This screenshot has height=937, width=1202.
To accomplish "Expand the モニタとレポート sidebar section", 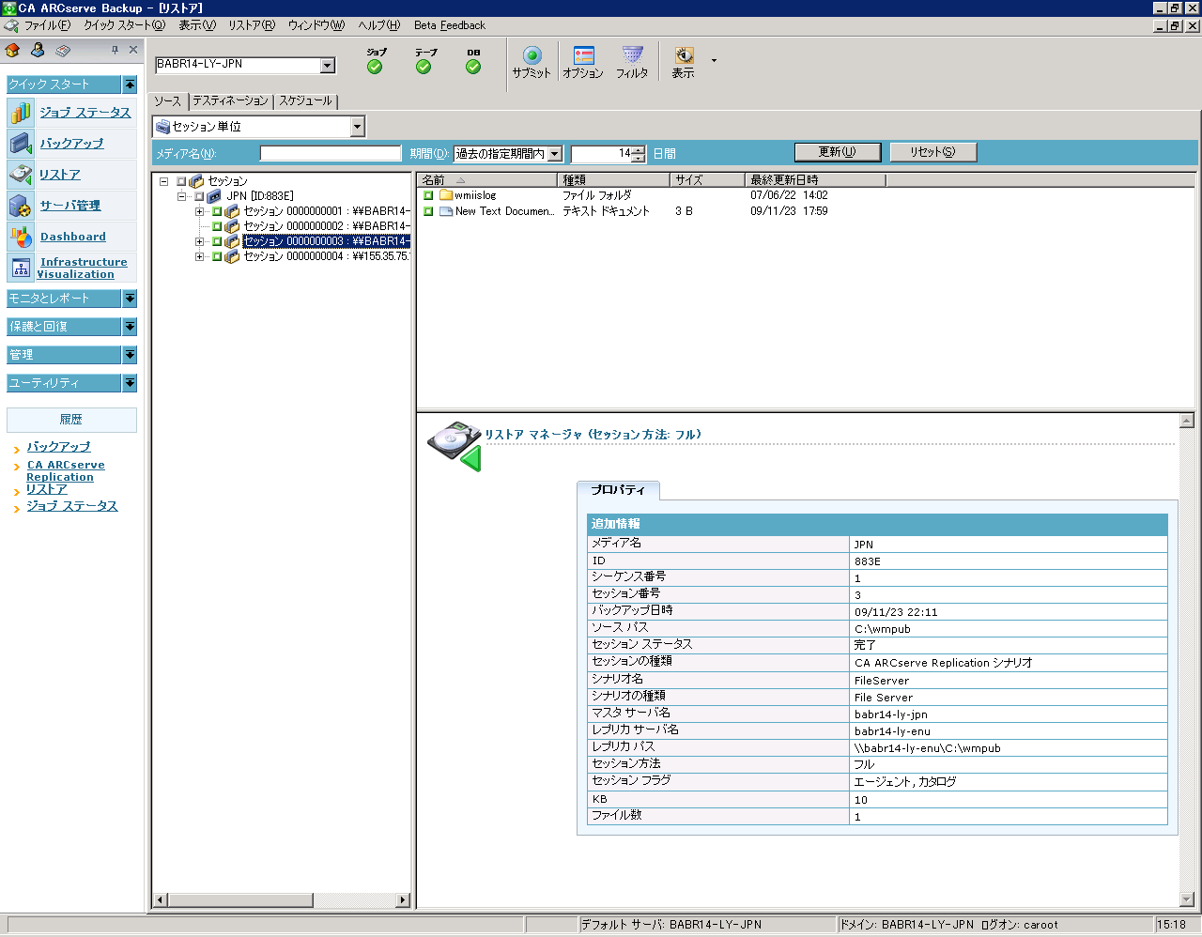I will coord(130,299).
